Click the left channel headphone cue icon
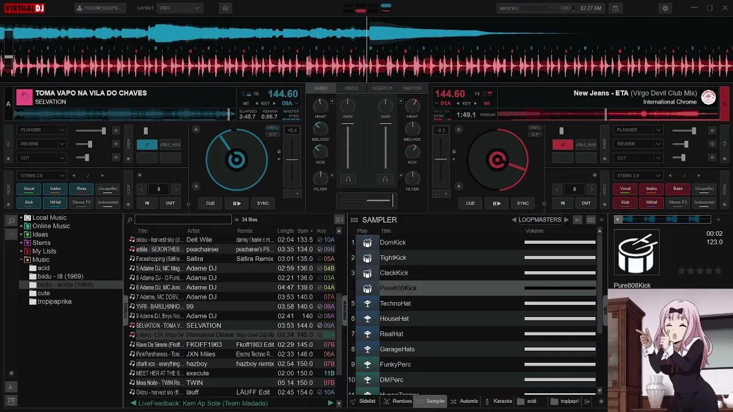Screen dimensions: 733x412 point(348,179)
